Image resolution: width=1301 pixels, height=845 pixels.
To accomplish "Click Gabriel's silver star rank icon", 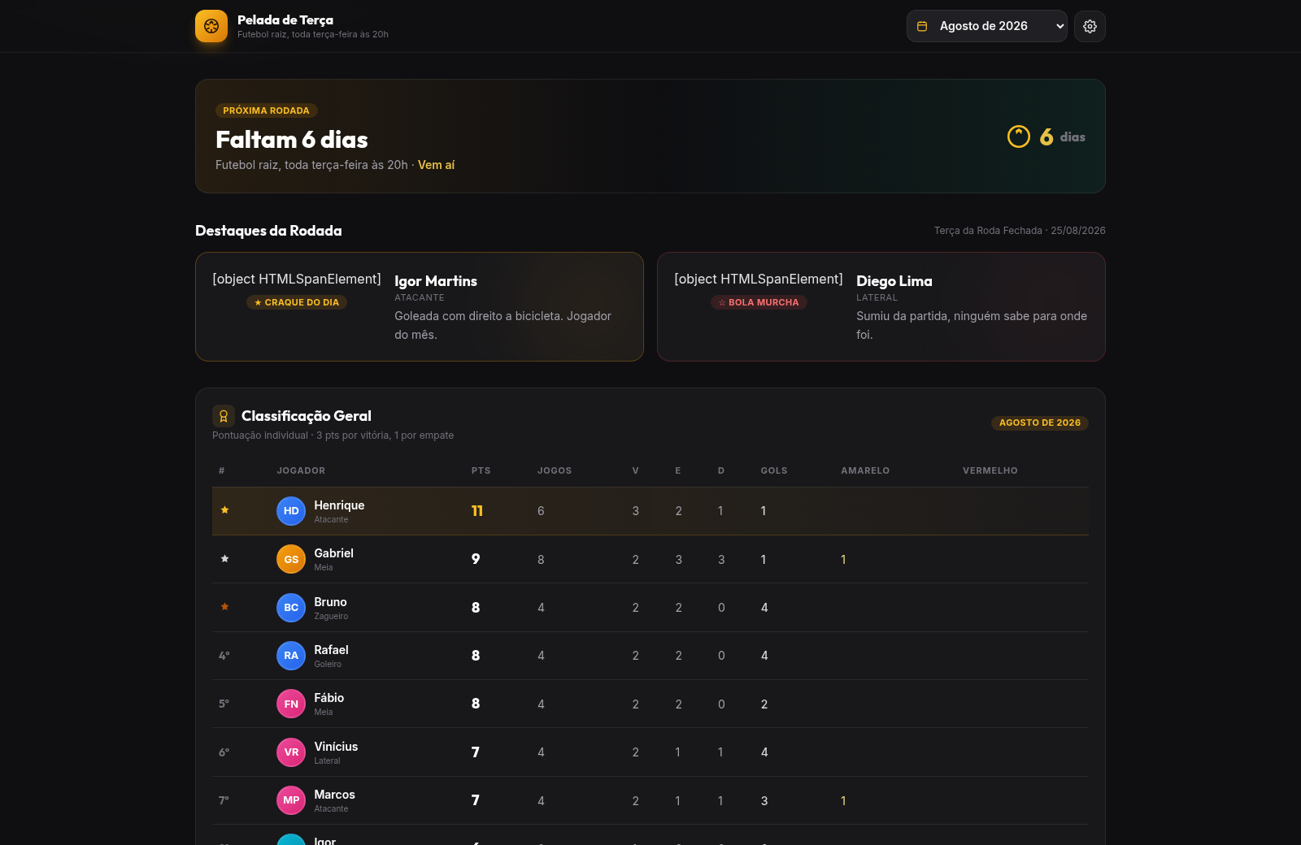I will [225, 559].
